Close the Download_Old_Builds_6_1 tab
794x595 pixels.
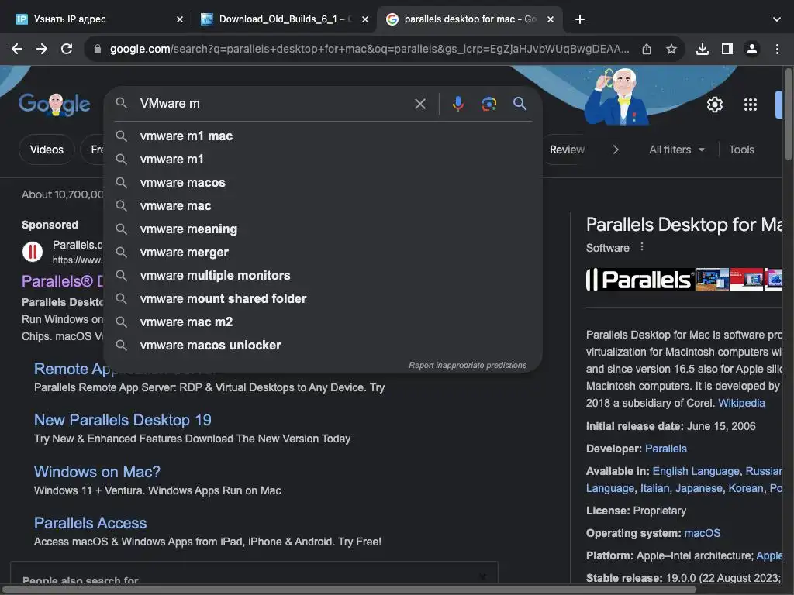(x=365, y=19)
